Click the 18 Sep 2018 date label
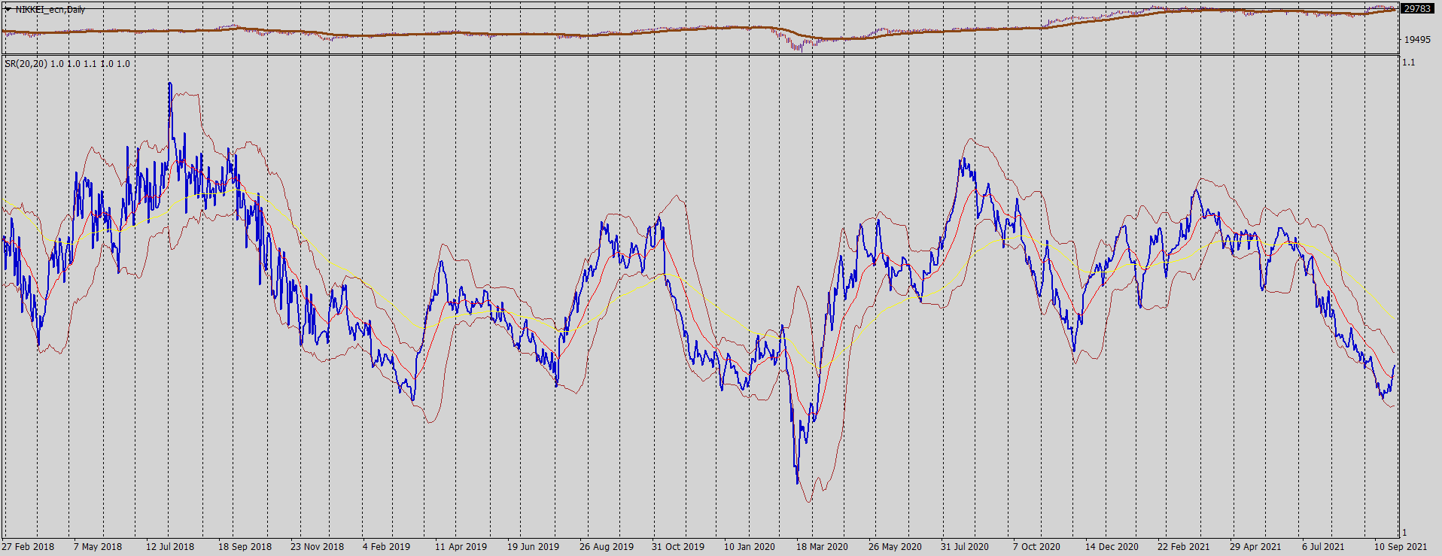 point(245,547)
